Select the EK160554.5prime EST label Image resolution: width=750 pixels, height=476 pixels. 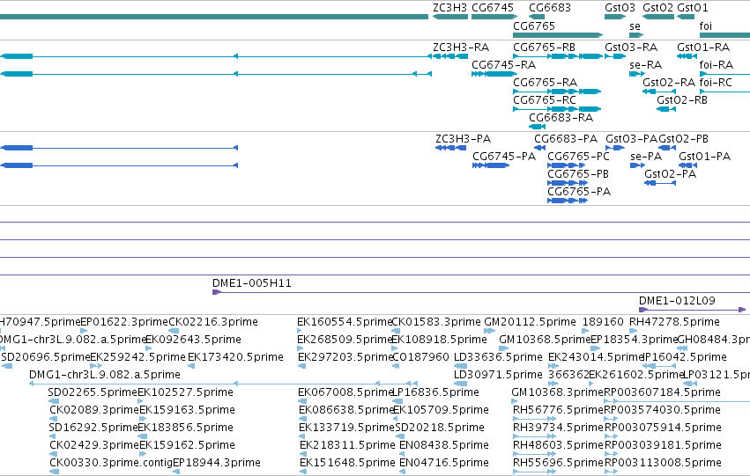[345, 322]
